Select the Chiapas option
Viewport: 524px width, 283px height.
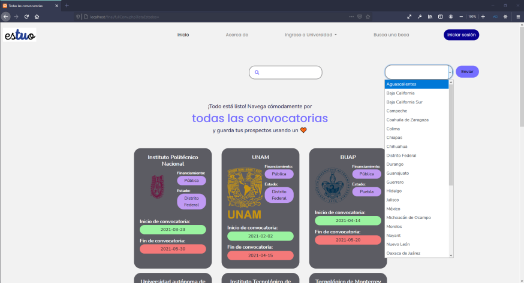(417, 138)
